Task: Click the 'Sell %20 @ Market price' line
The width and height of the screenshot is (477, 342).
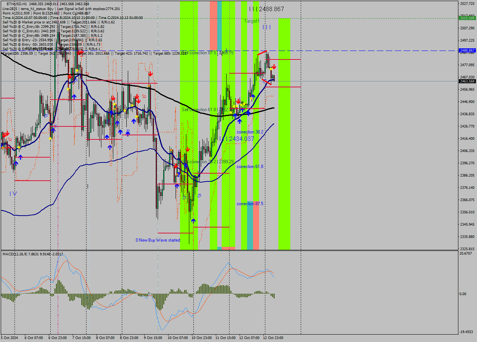Action: tap(59, 22)
